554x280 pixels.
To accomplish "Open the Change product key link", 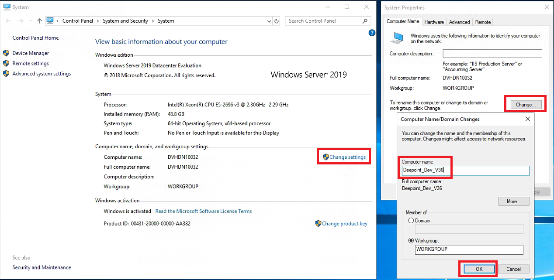I will click(344, 223).
